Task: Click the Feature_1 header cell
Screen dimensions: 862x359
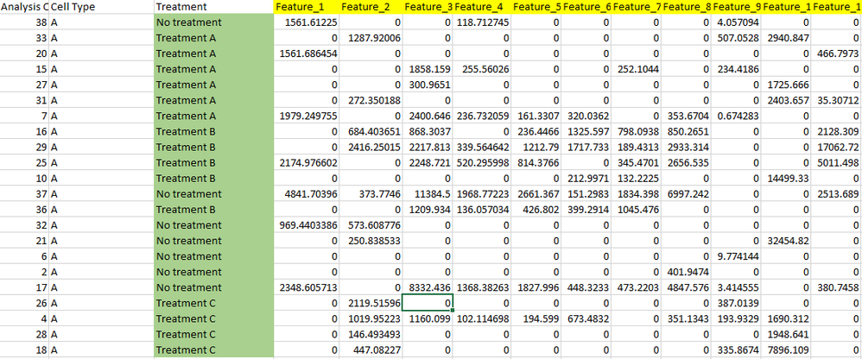Action: (x=306, y=7)
